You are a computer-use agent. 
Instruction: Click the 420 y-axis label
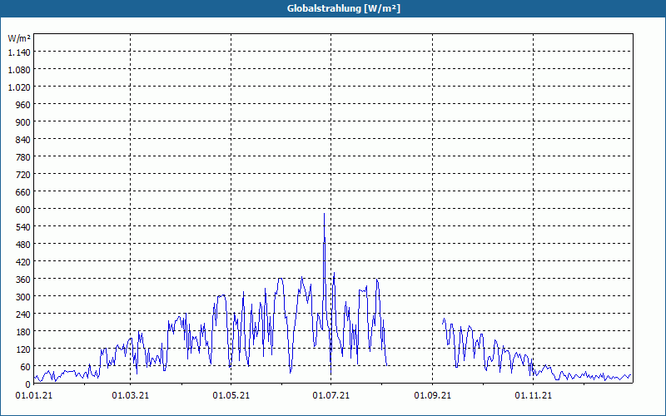(x=23, y=262)
